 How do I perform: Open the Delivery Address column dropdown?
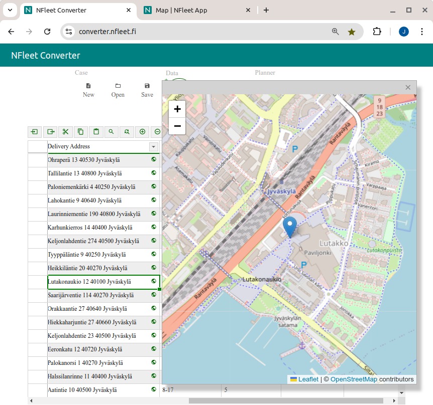click(154, 146)
